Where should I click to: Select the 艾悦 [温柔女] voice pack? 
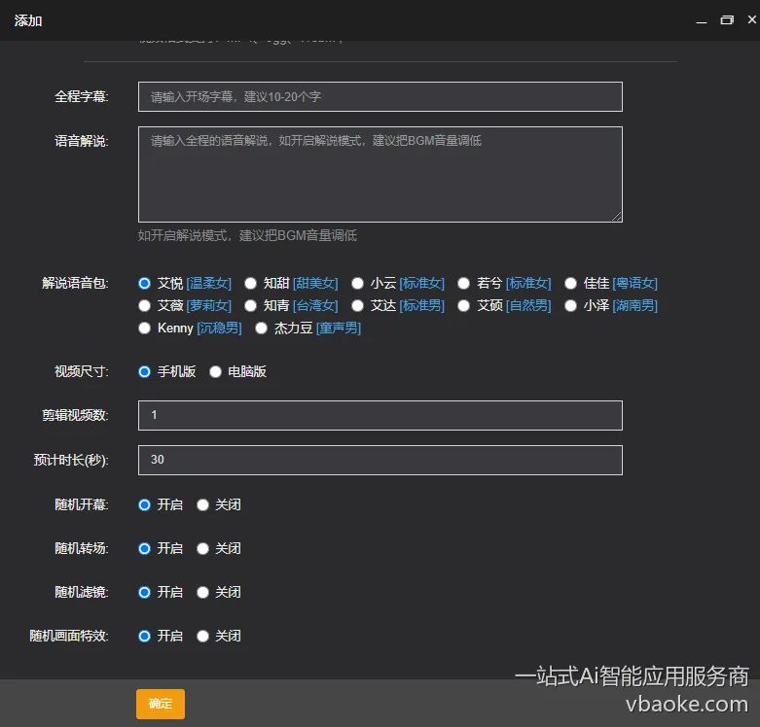point(144,283)
